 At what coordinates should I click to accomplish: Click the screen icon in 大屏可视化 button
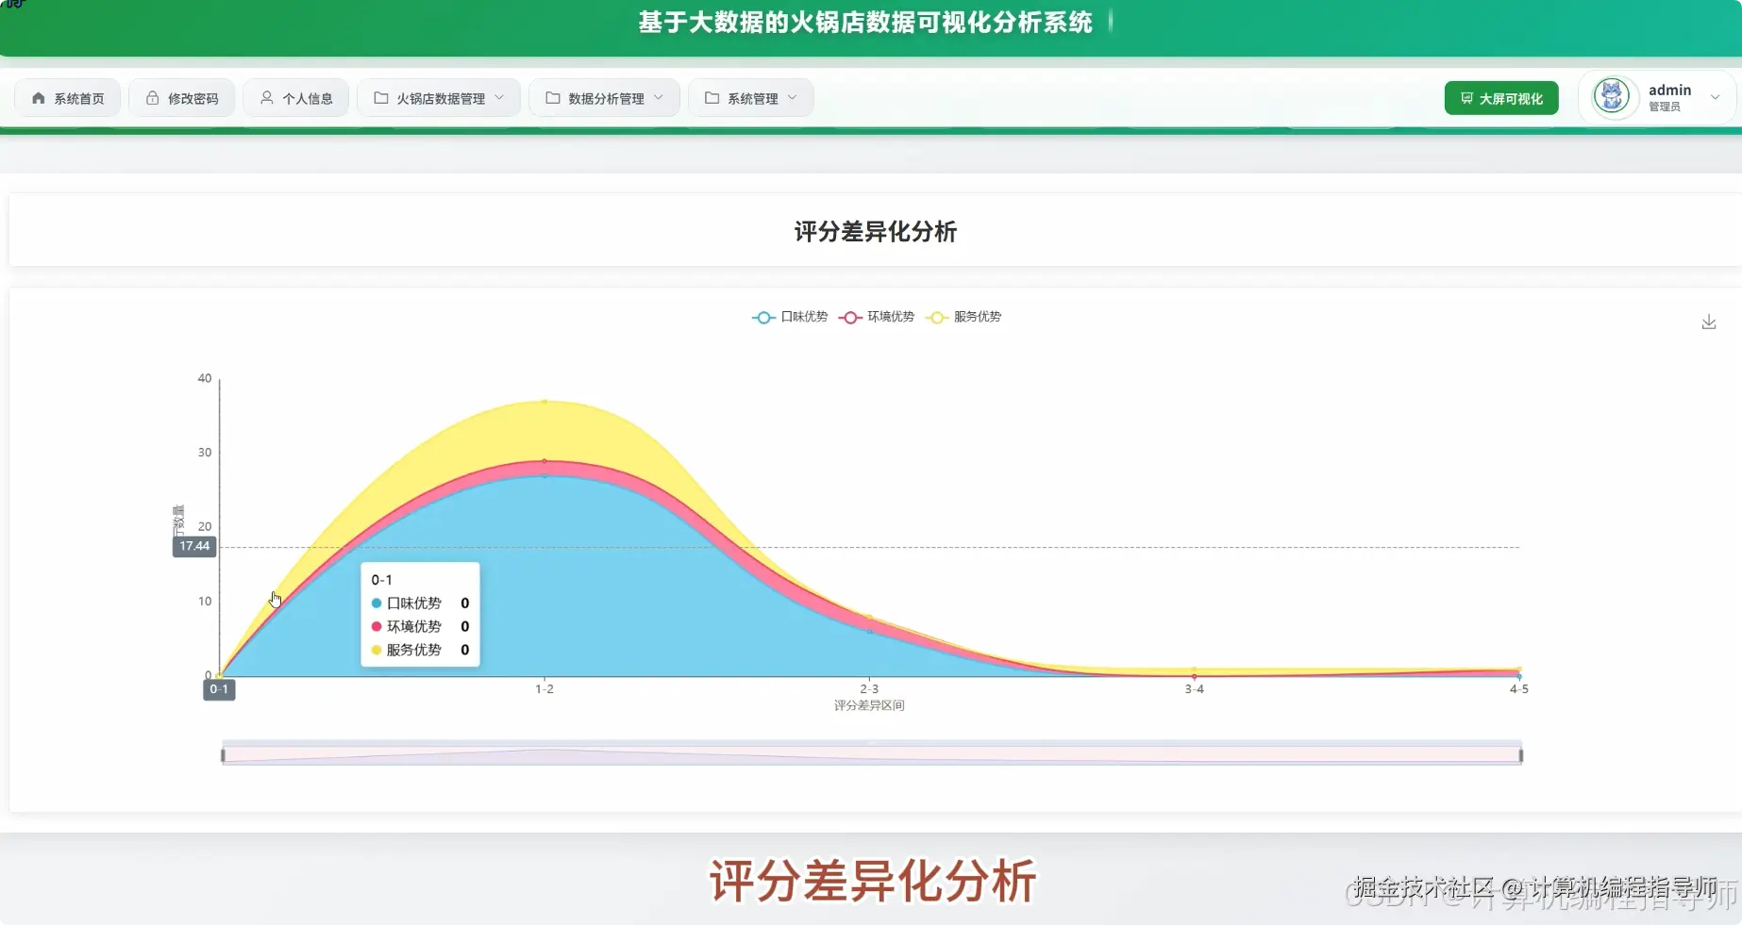click(1466, 98)
